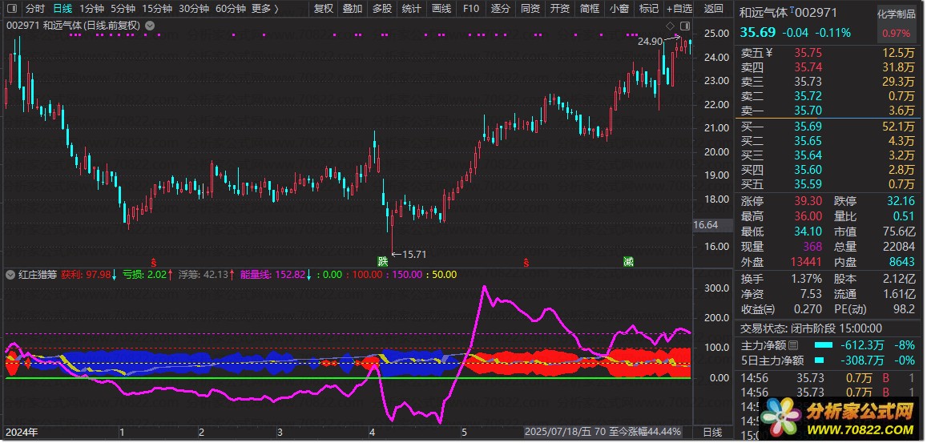The height and width of the screenshot is (443, 927).
Task: Click the green 减 signal marker
Action: tap(628, 261)
